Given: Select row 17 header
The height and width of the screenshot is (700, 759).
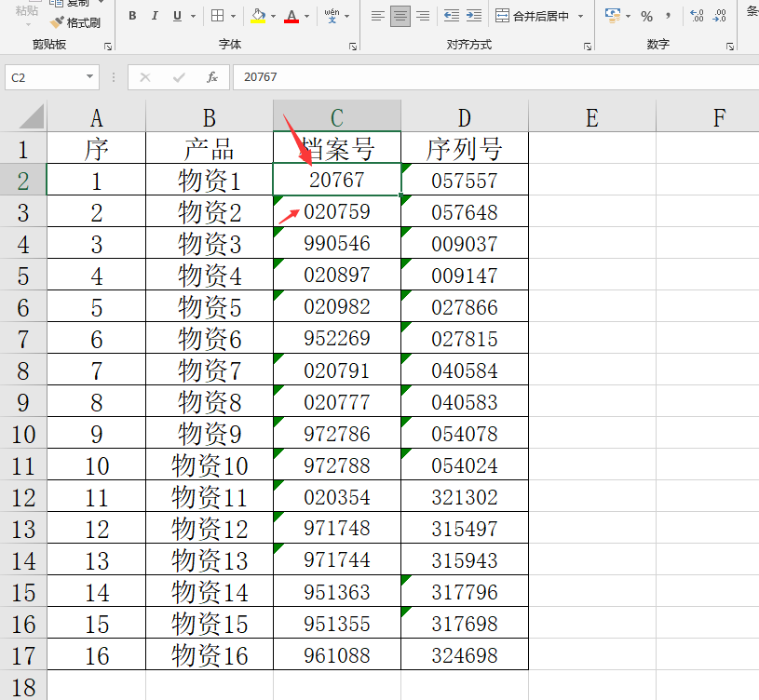Looking at the screenshot, I should coord(23,654).
